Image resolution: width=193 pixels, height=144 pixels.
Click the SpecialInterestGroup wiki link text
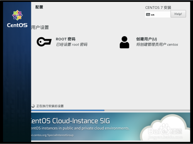click(x=52, y=135)
